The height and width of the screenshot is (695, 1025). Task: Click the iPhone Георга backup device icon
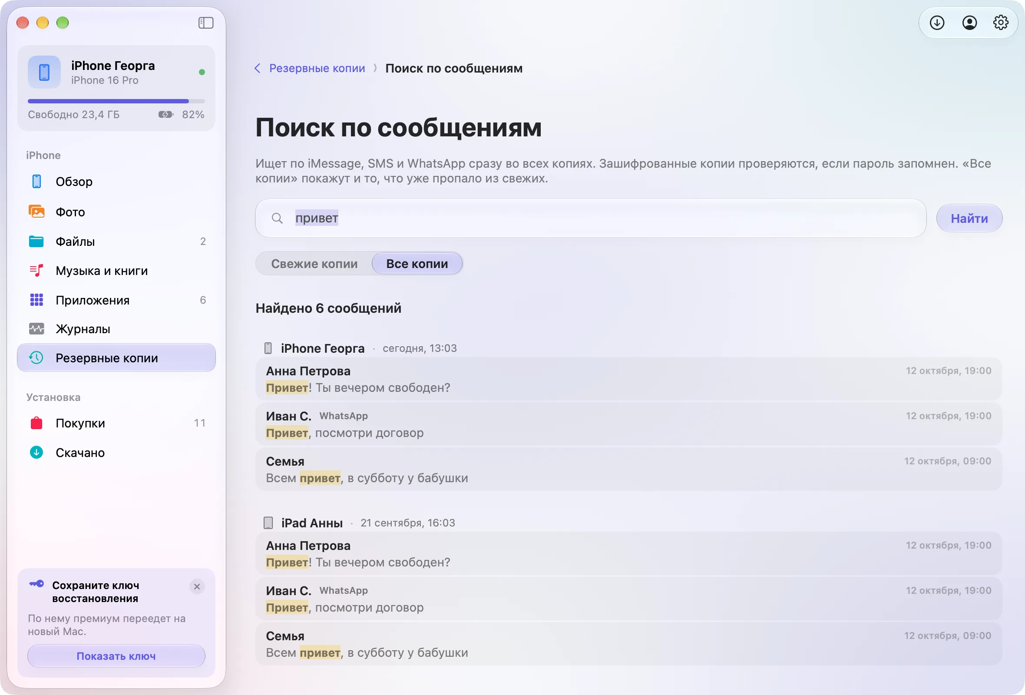pos(268,348)
